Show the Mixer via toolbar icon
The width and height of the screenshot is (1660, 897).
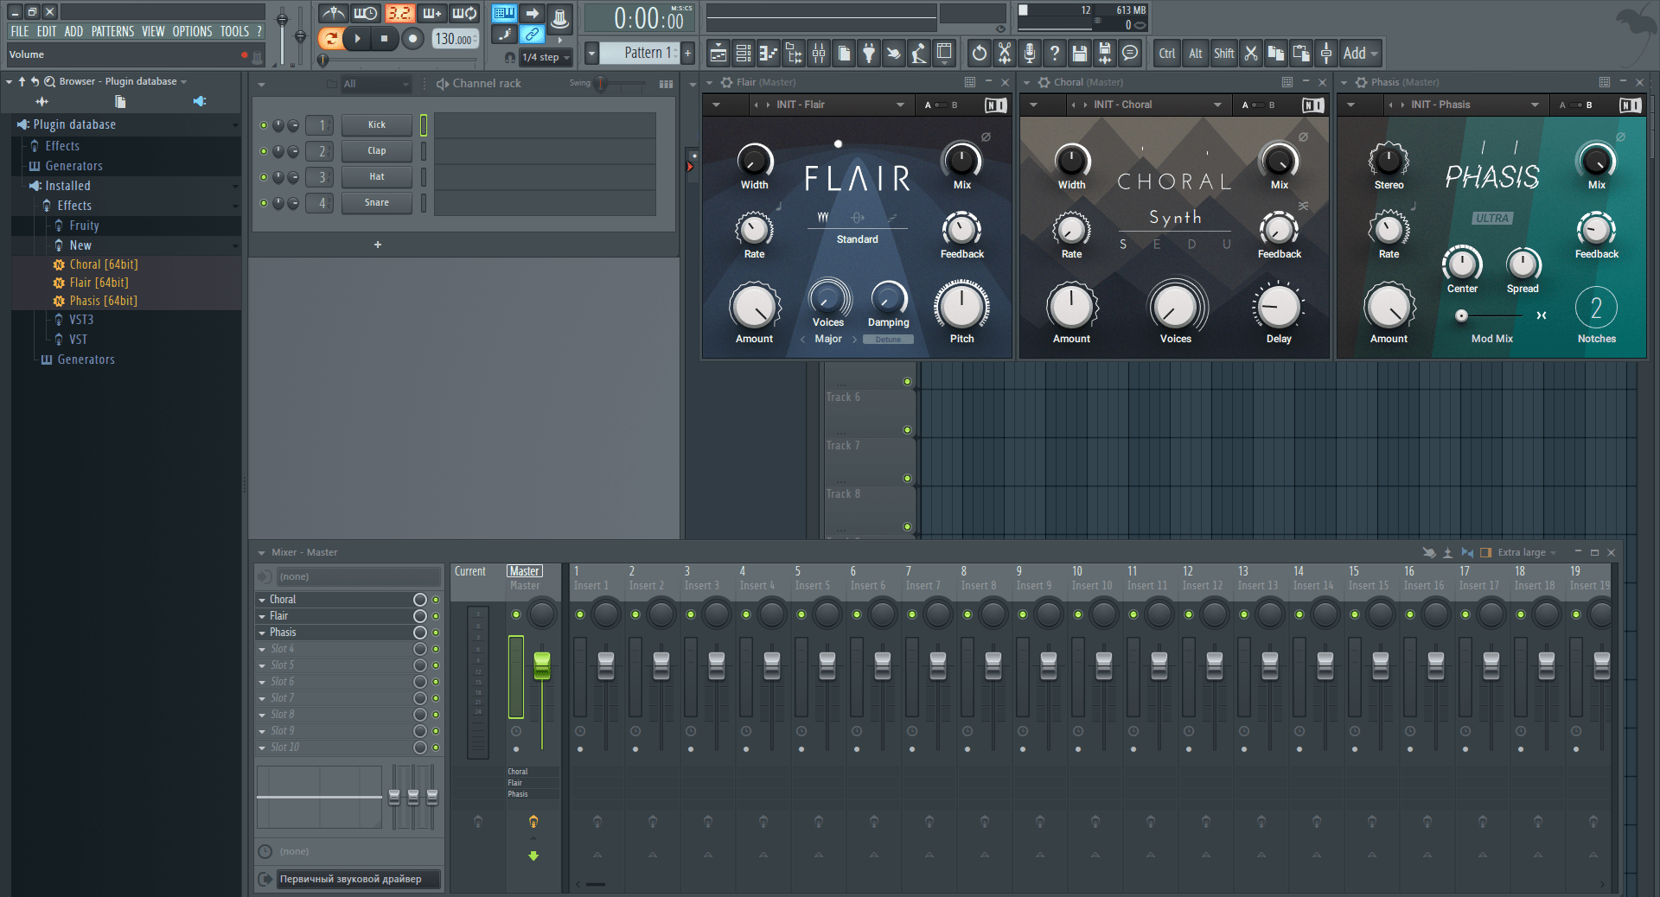(x=818, y=54)
